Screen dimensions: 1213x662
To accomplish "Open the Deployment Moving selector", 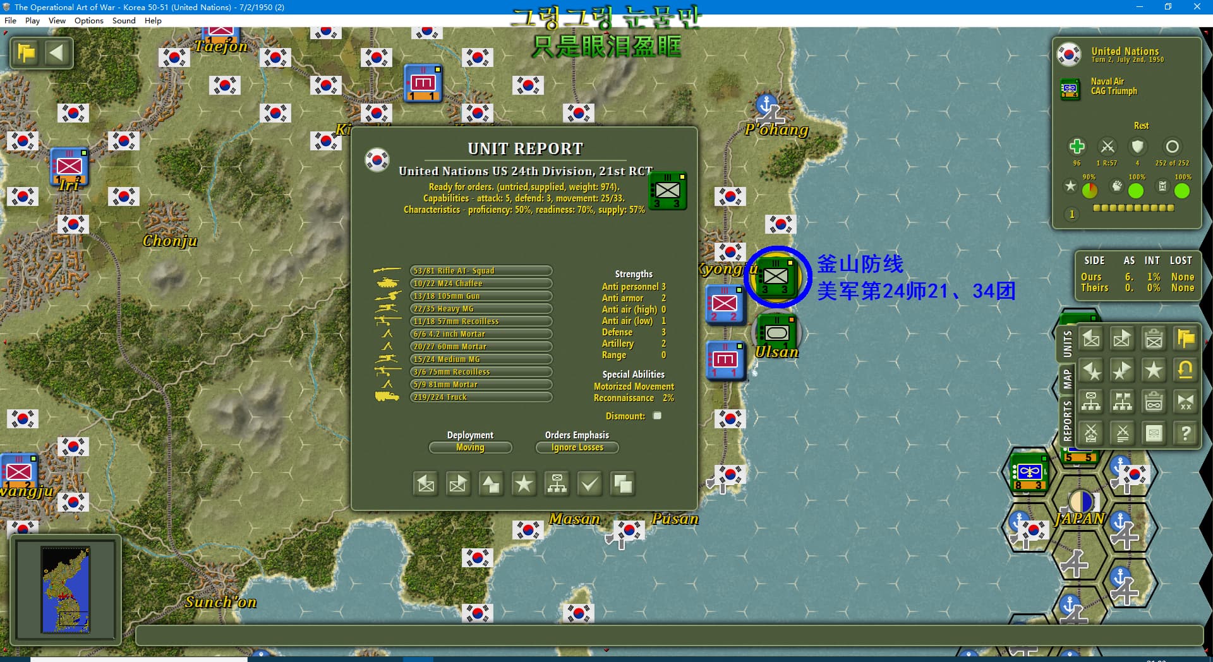I will click(470, 447).
